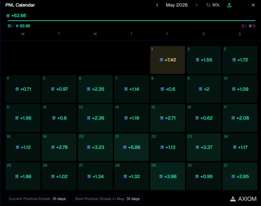Click the share/export PNL icon
Image resolution: width=261 pixels, height=206 pixels.
[229, 5]
